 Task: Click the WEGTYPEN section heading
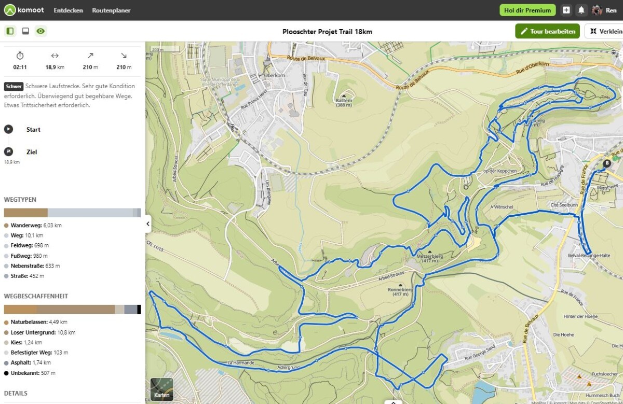click(x=20, y=200)
